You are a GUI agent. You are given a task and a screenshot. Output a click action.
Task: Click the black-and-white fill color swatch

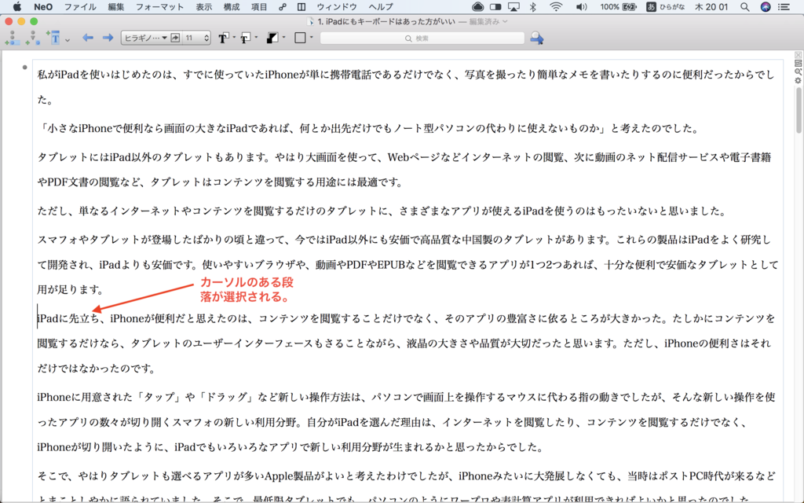272,38
